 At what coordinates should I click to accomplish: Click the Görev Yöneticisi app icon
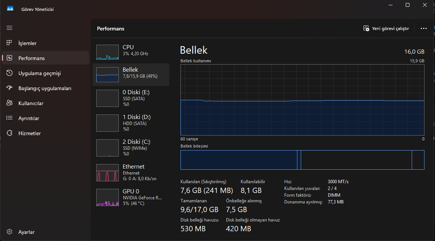pyautogui.click(x=10, y=9)
